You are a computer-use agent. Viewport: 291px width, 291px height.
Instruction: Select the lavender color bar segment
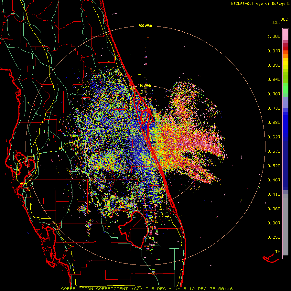[286, 102]
